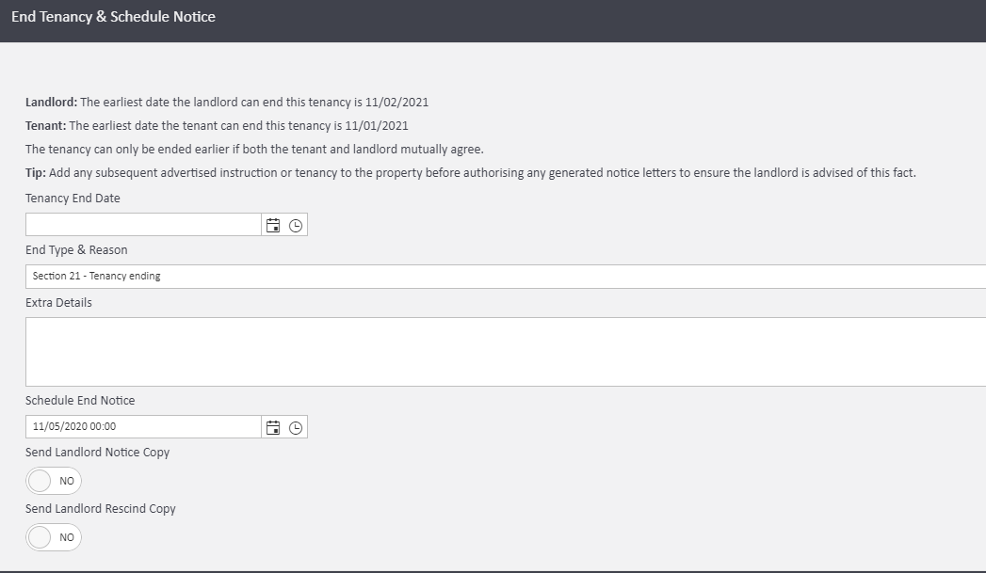Click the Extra Details label
The height and width of the screenshot is (573, 986).
tap(58, 303)
